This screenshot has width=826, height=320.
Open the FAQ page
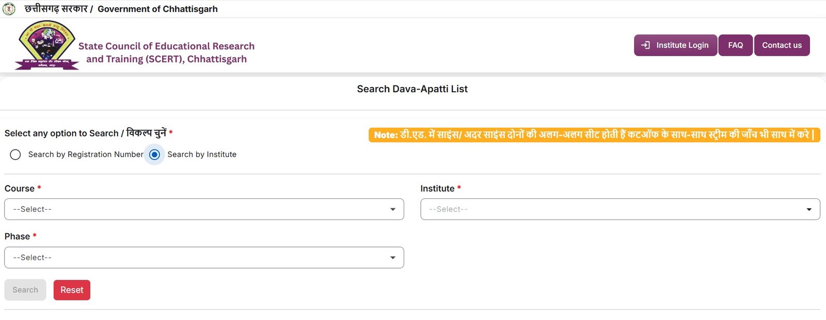735,45
